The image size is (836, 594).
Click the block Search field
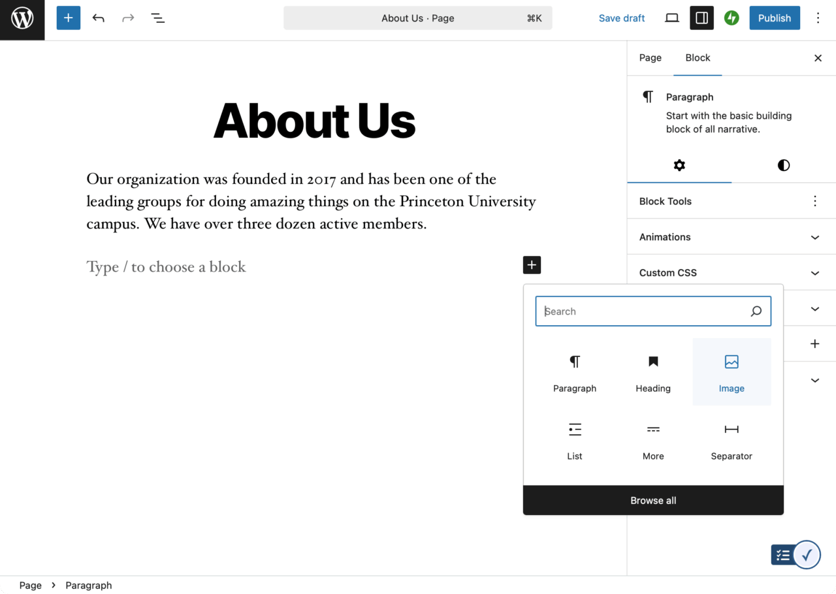tap(643, 311)
